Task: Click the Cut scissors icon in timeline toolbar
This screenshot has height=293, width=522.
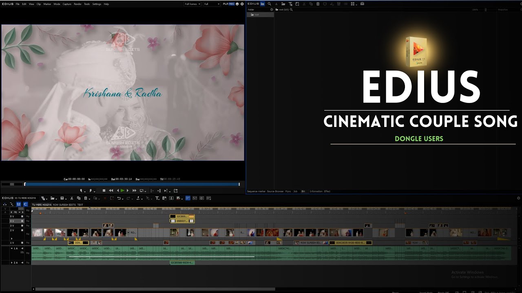Action: 72,198
